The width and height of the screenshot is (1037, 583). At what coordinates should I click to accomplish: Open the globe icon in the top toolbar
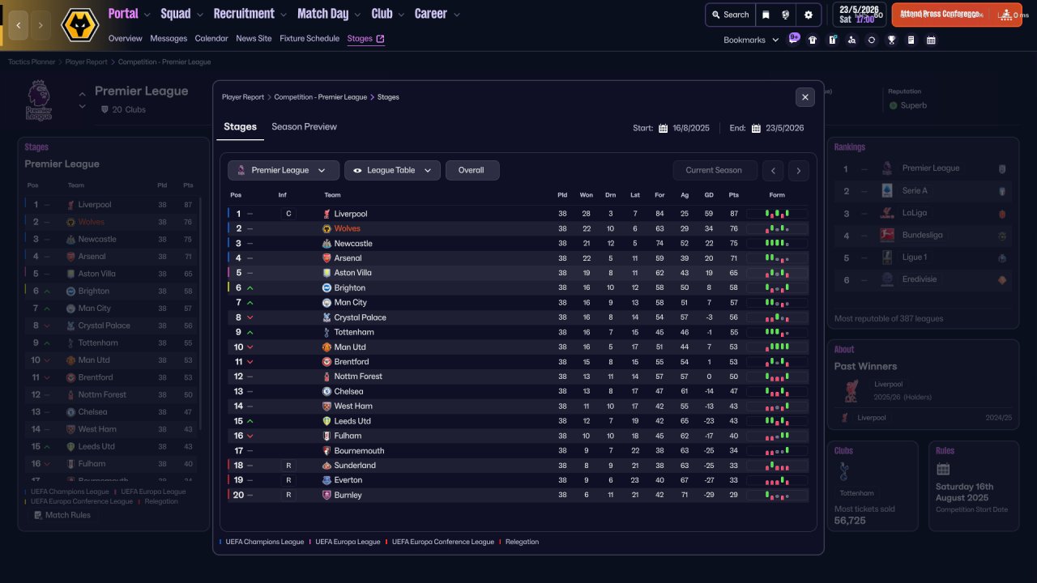tap(786, 15)
